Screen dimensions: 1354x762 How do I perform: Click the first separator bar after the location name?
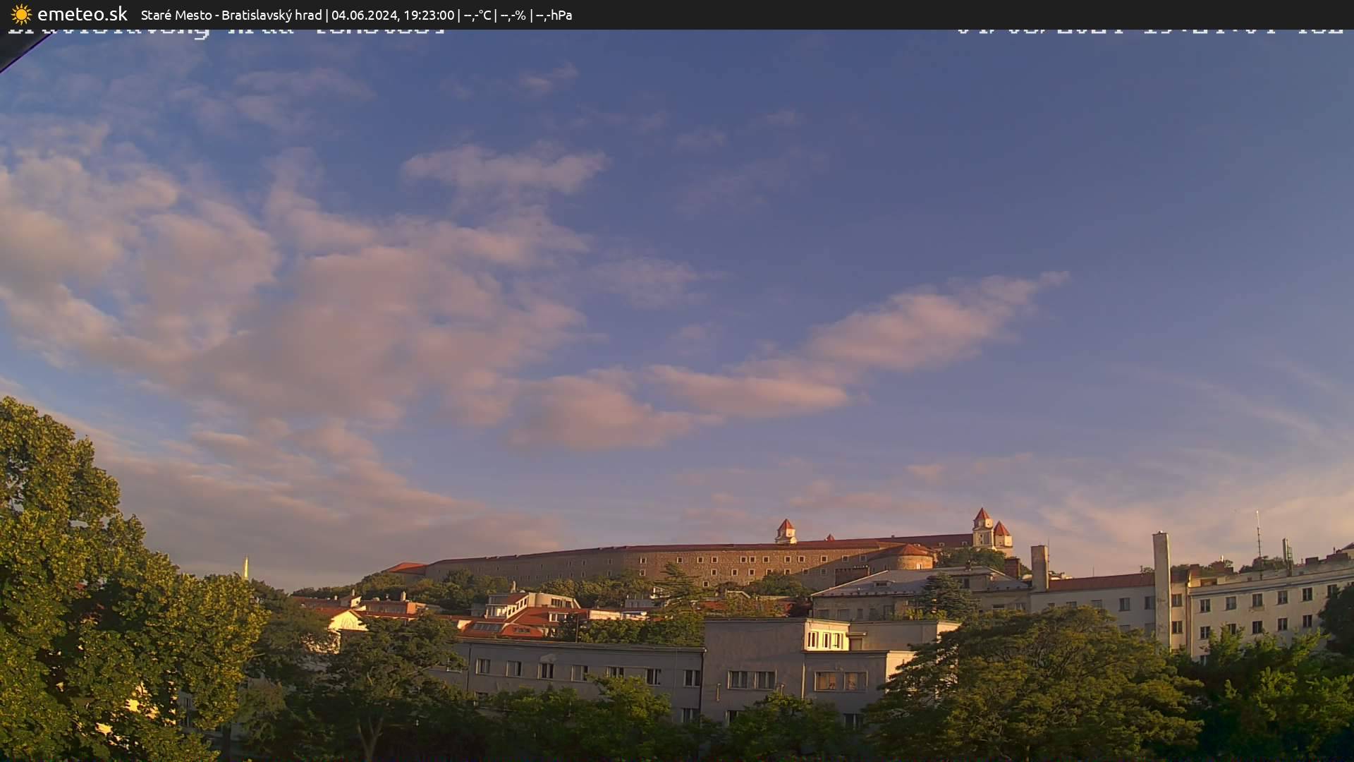327,14
